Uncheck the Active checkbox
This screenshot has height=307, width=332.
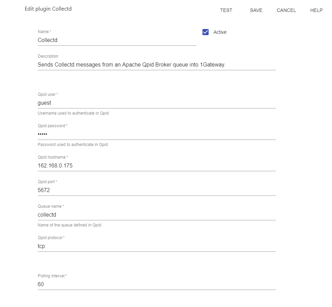tap(206, 32)
